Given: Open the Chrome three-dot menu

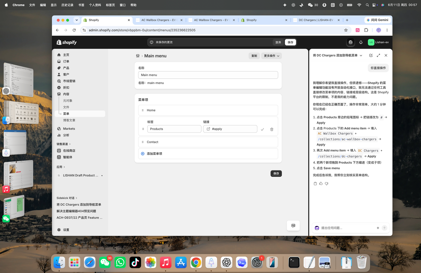Looking at the screenshot, I should [x=387, y=30].
